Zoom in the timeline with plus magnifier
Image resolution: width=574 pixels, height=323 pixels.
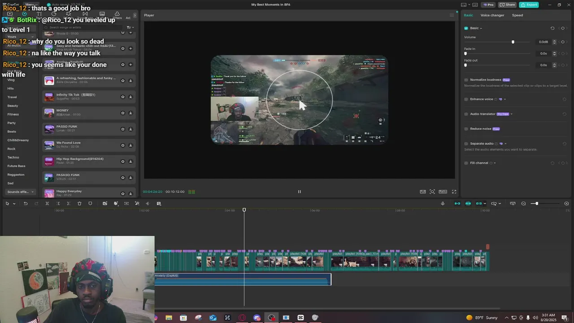click(566, 204)
